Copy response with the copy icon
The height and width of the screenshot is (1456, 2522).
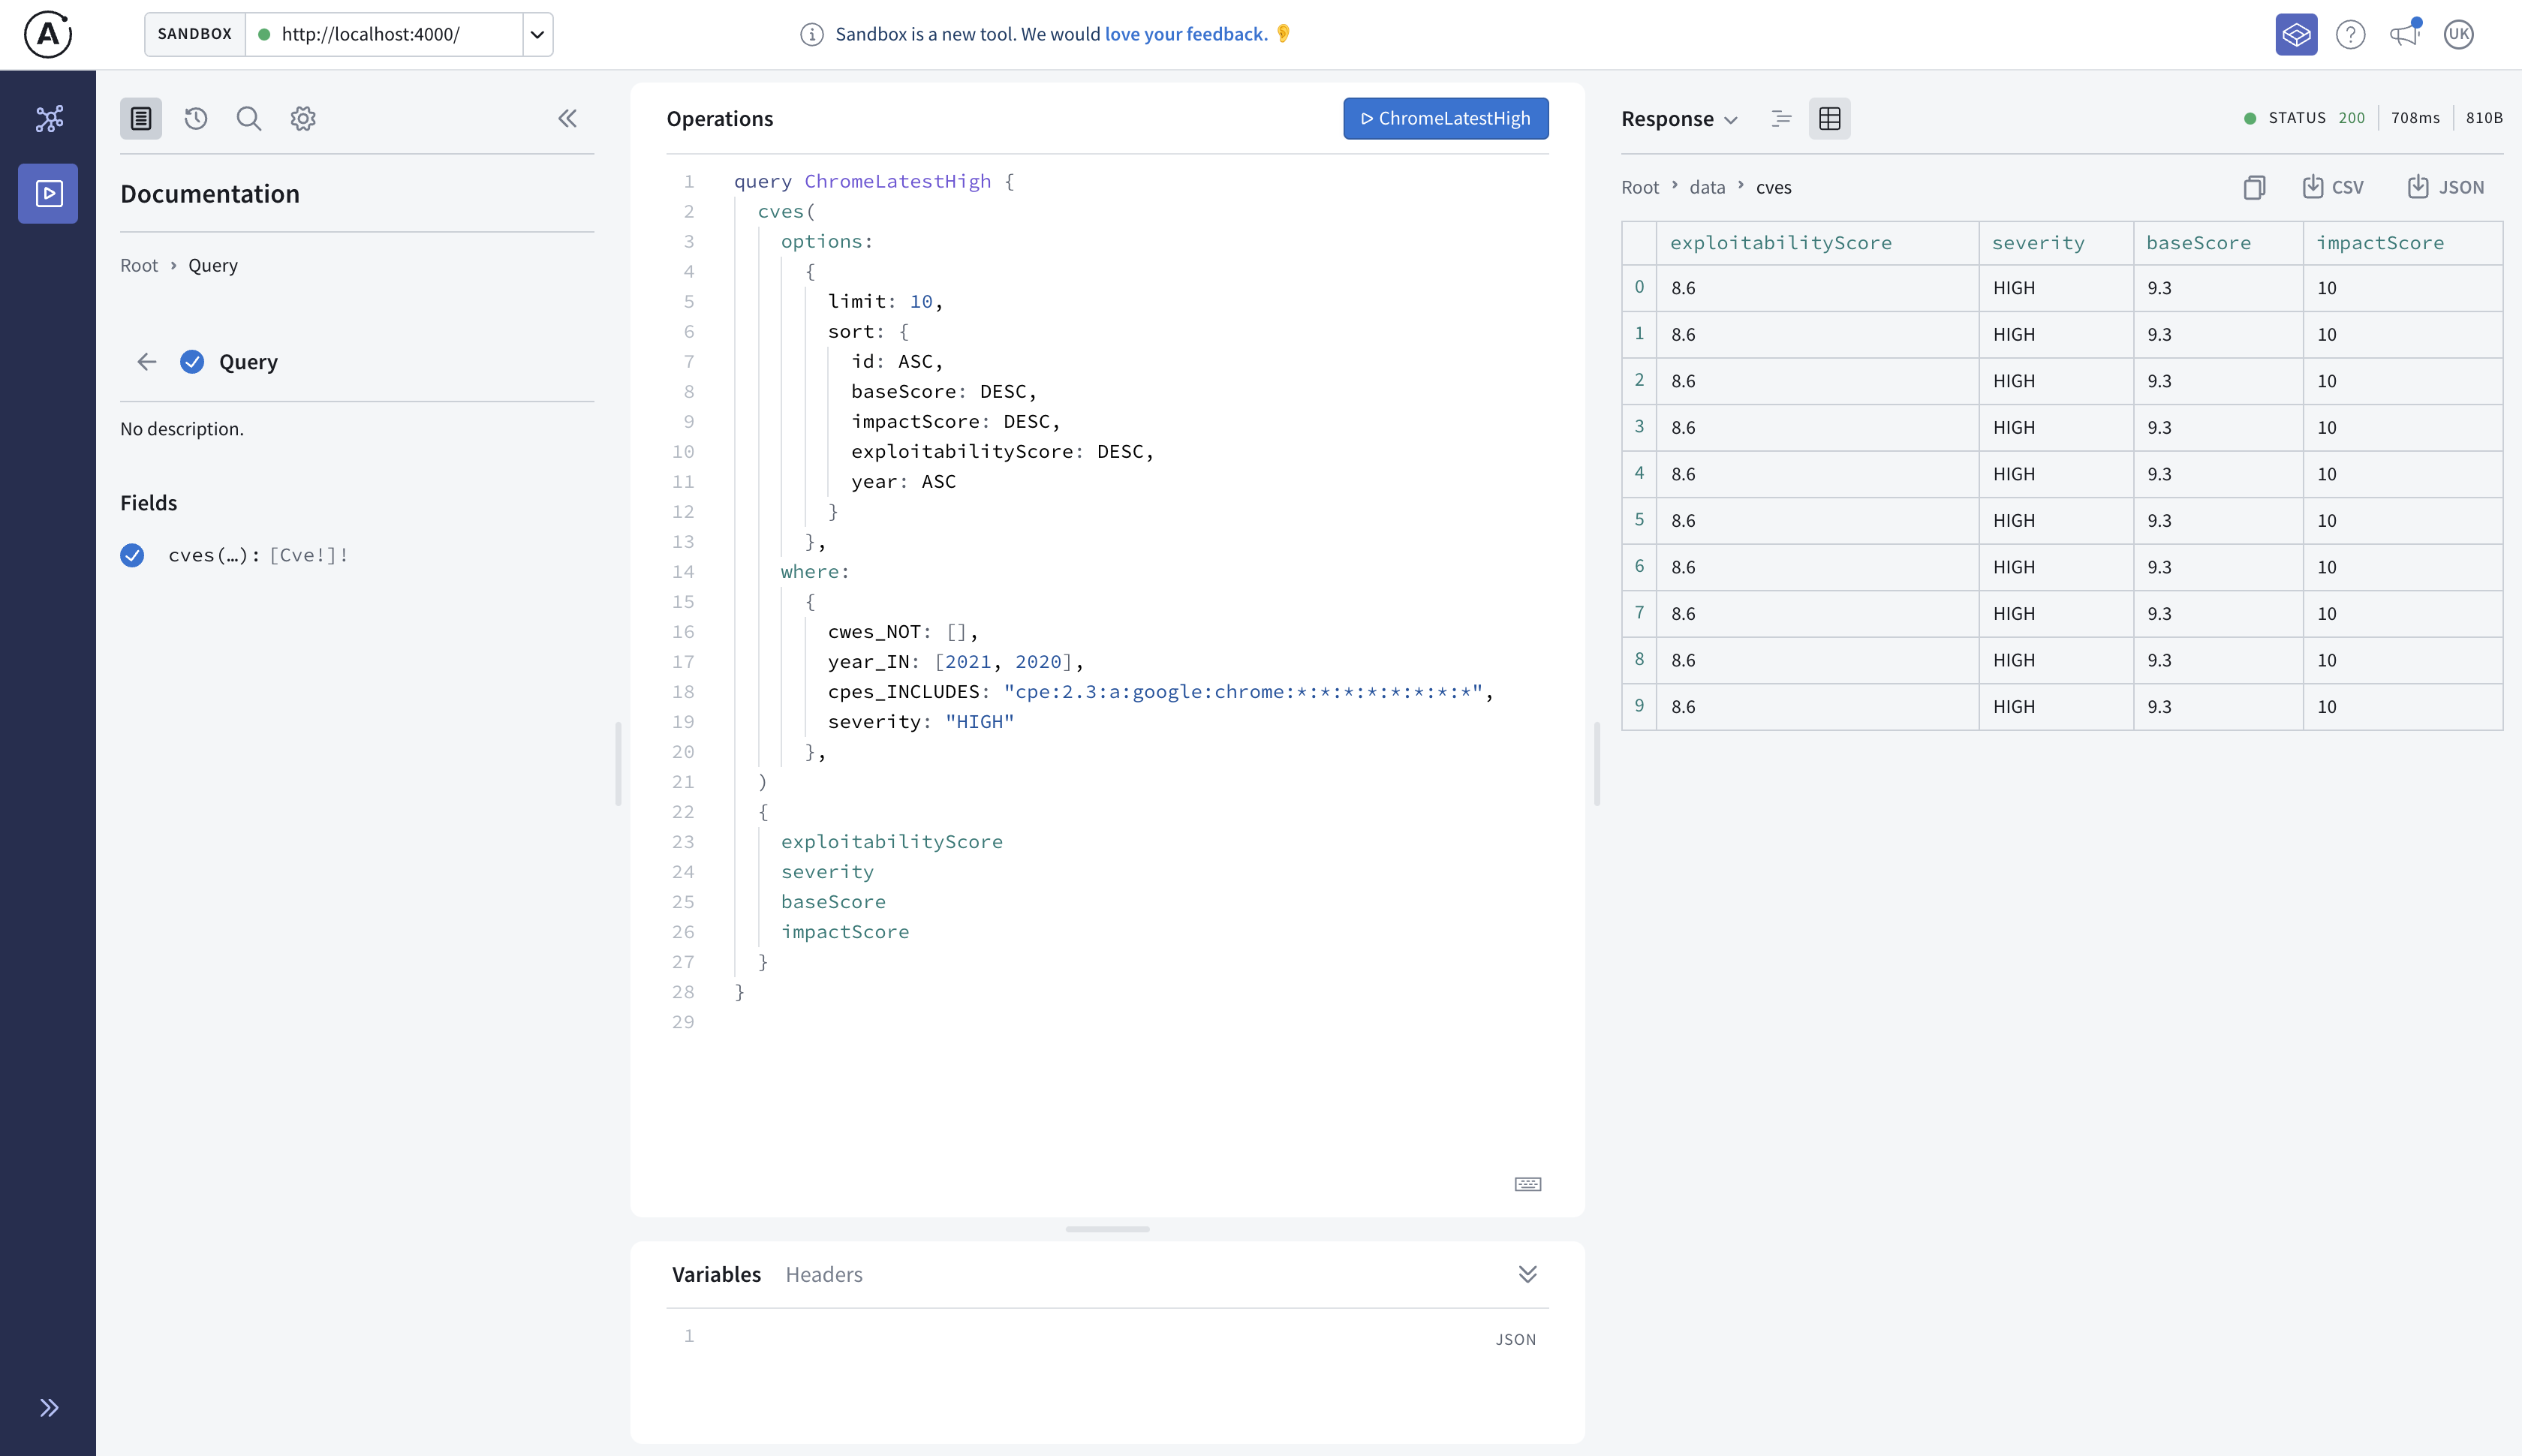pyautogui.click(x=2253, y=187)
